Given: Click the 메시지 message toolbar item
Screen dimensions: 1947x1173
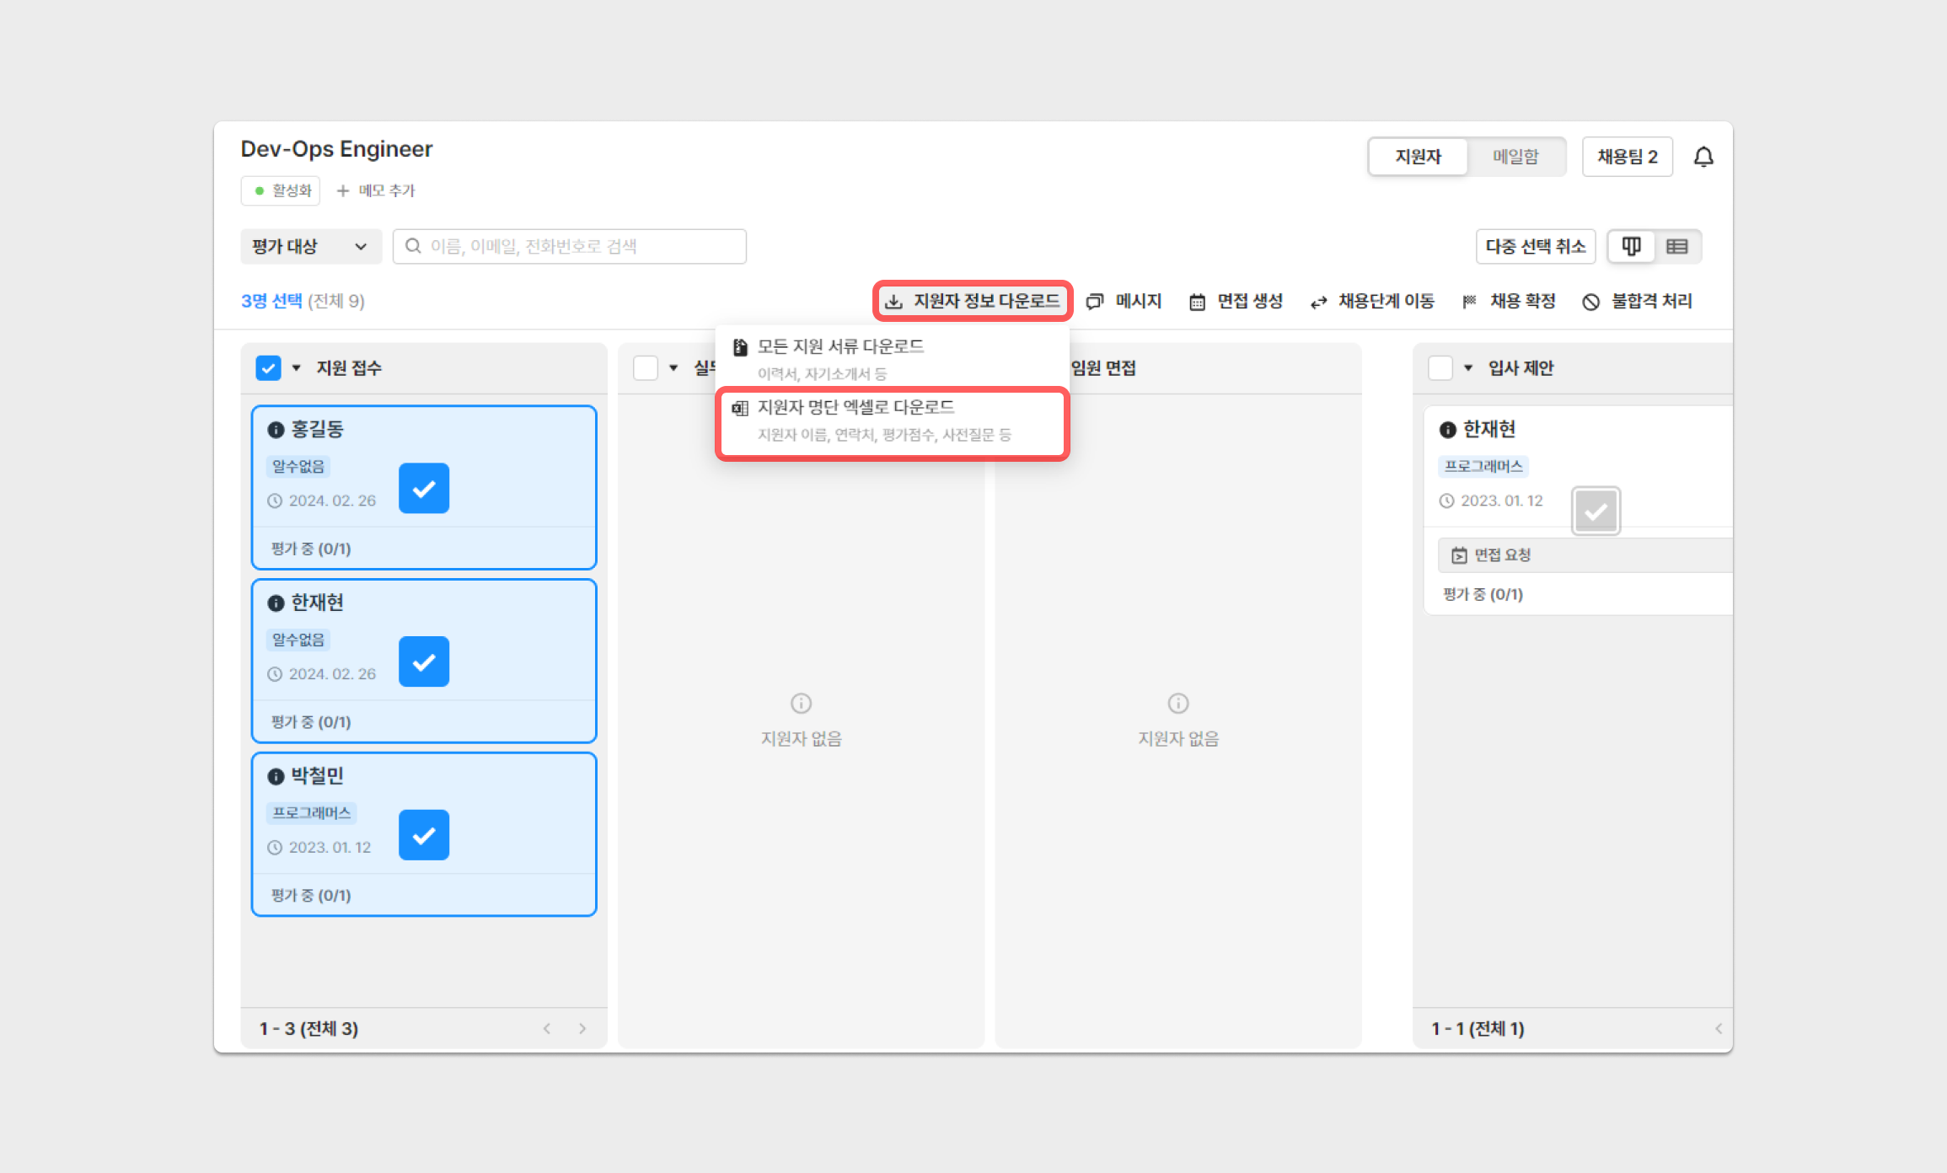Looking at the screenshot, I should pyautogui.click(x=1124, y=301).
